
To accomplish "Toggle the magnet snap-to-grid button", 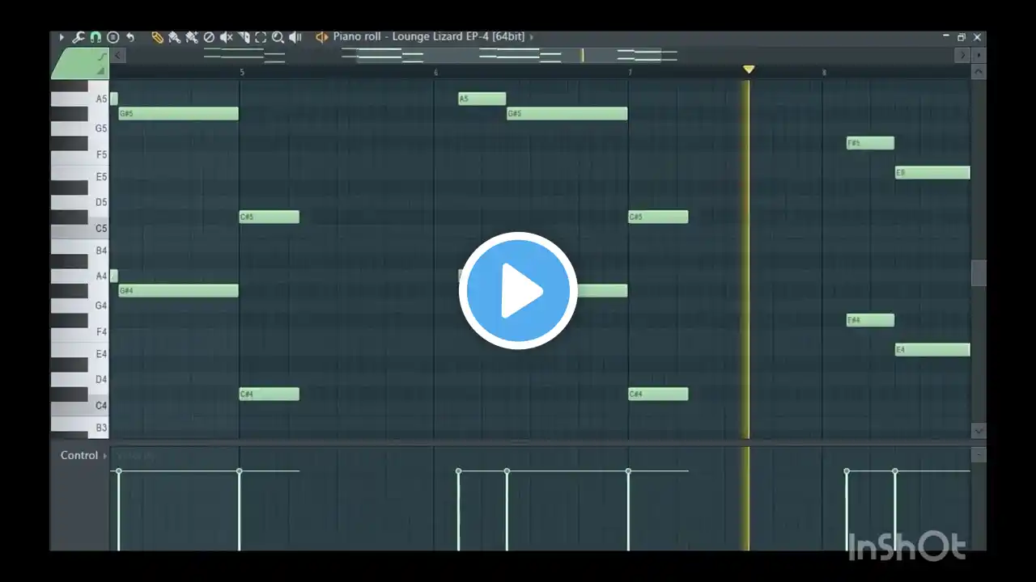I will 96,37.
